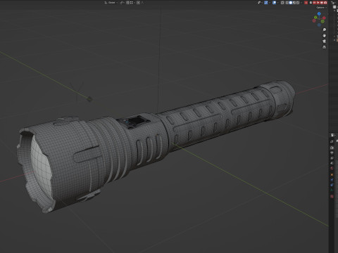Select the small object left of flashlight
Screen dimensions: 338x253
click(89, 99)
